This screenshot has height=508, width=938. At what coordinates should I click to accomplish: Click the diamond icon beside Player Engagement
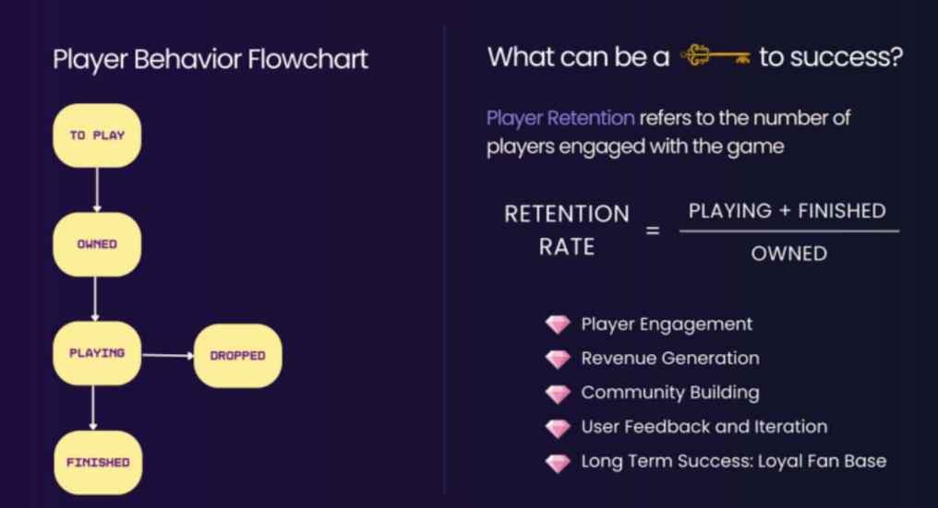click(558, 325)
